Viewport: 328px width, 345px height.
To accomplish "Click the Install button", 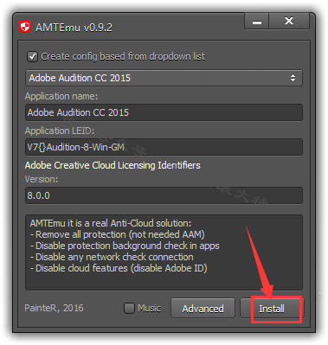I will pos(272,309).
